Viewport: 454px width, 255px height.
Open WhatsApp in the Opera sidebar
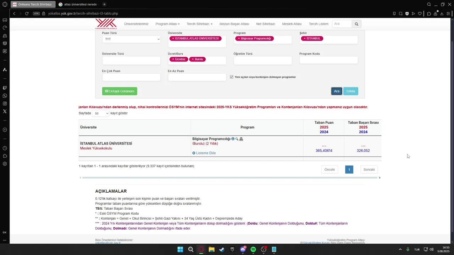click(x=5, y=96)
